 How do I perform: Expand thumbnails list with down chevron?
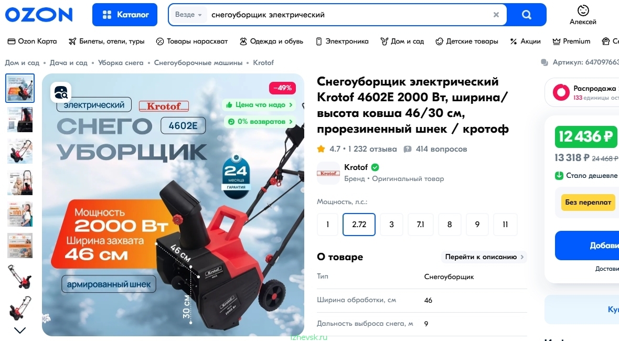coord(20,330)
